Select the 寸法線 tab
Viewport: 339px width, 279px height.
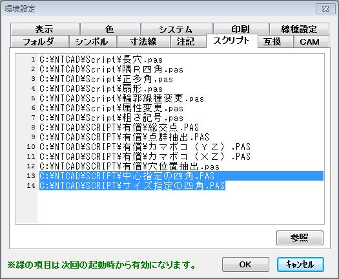(x=143, y=41)
